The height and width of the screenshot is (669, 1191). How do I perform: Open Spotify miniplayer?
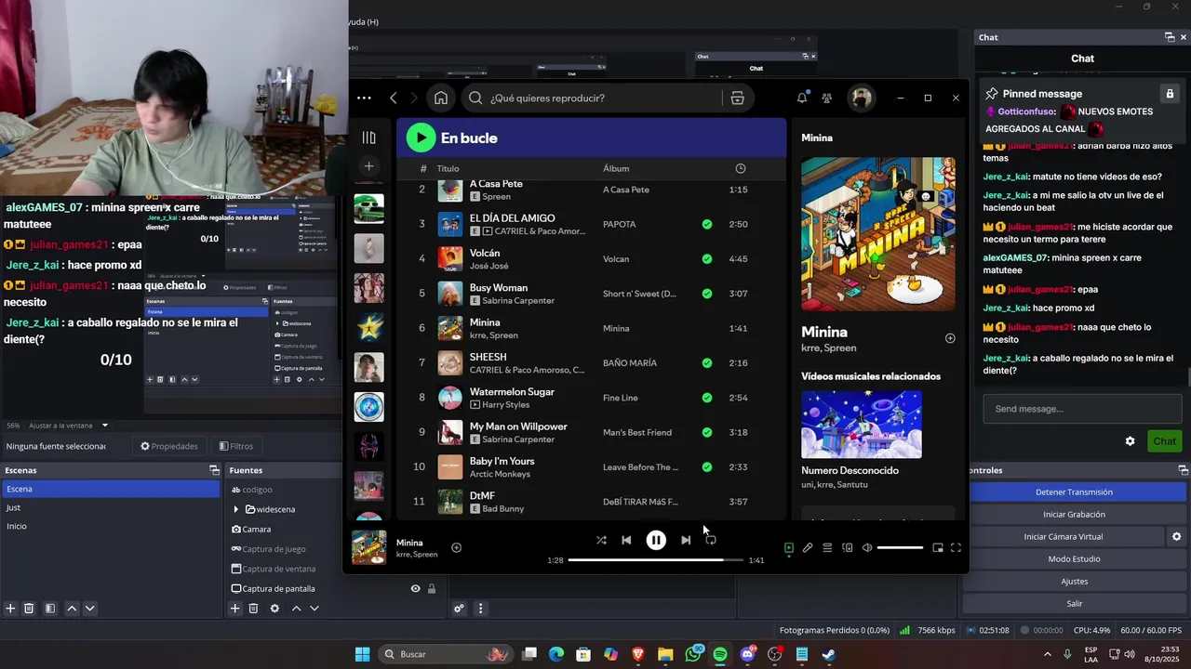click(x=938, y=548)
